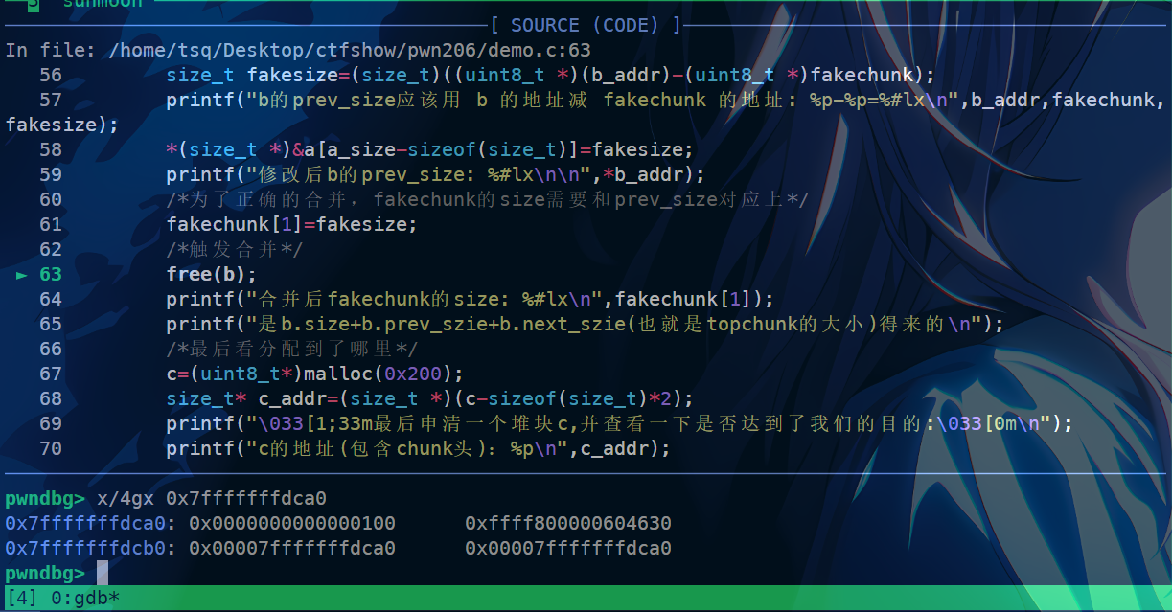The image size is (1172, 612).
Task: Select the "*(size_t *)&a[a_size-sizeof(size_t)]=fakesize;" statement
Action: (x=429, y=149)
